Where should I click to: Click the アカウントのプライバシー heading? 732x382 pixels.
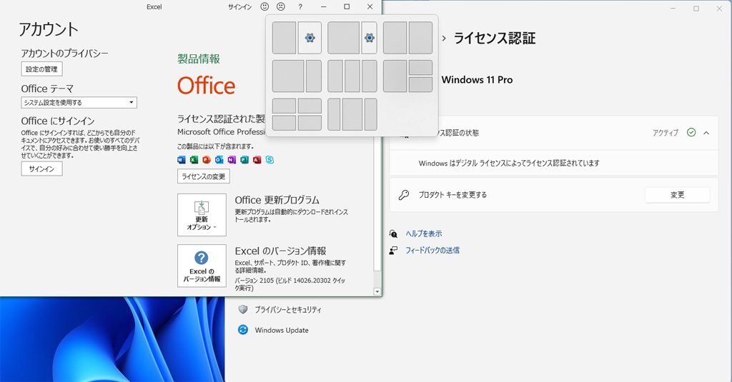[x=64, y=53]
